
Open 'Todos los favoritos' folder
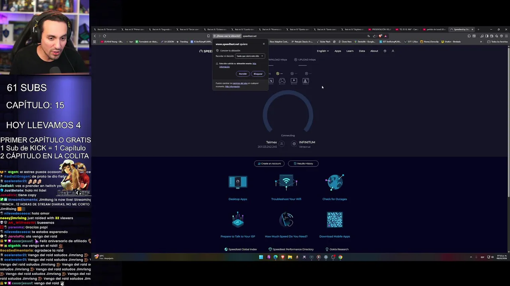(x=498, y=42)
